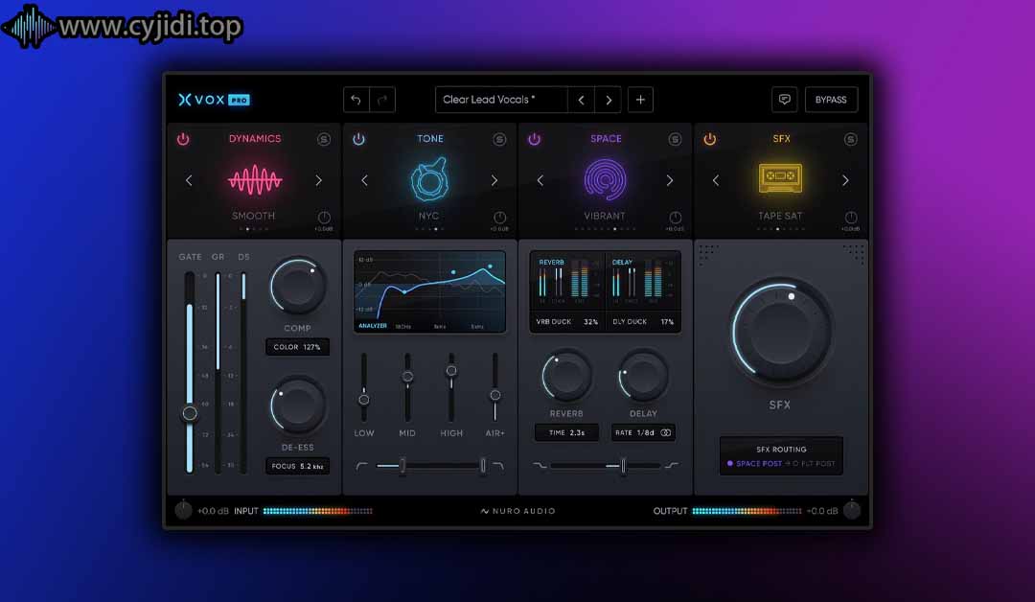The height and width of the screenshot is (602, 1035).
Task: Open the Clear Lead Vocals preset menu
Action: pyautogui.click(x=501, y=100)
